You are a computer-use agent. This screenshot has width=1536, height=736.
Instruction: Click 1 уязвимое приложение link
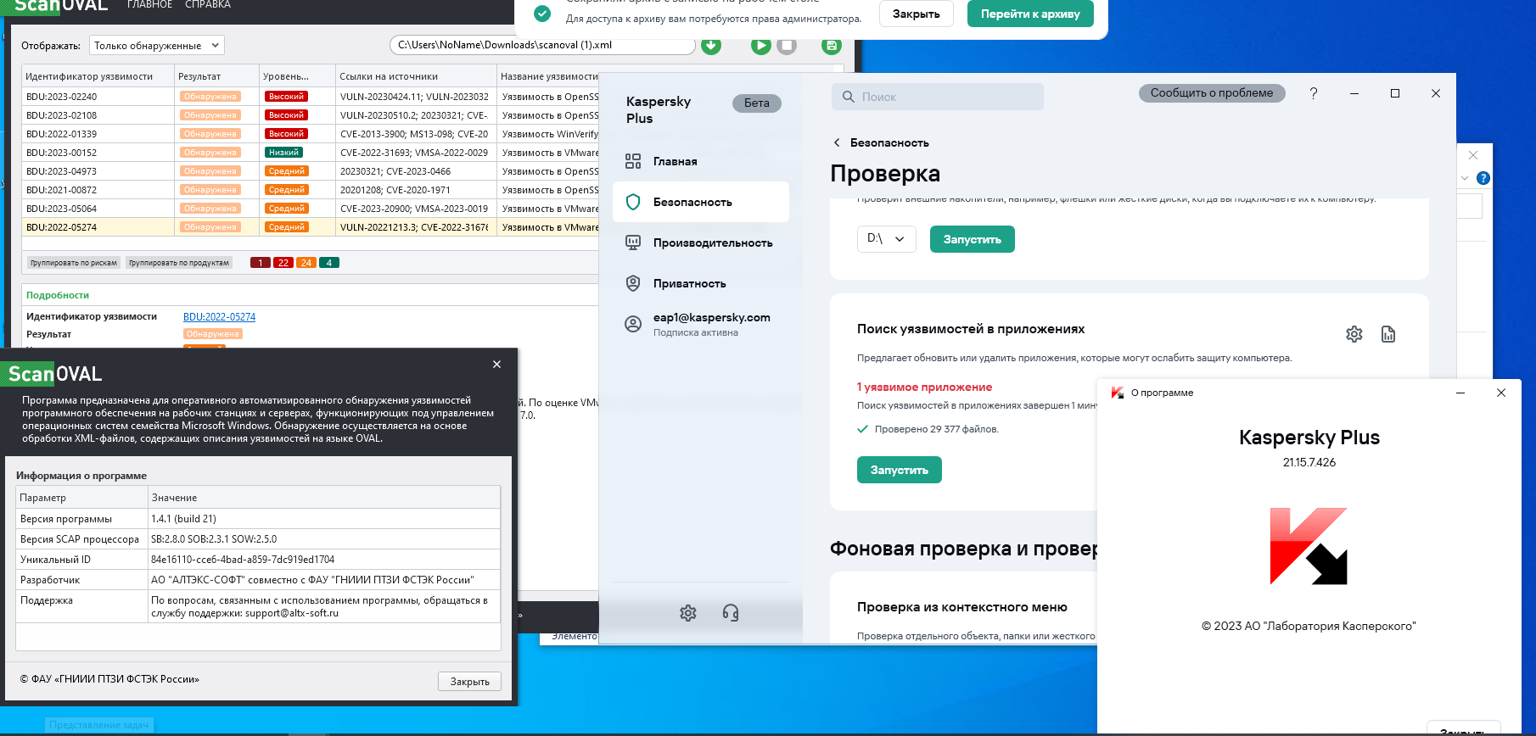click(x=924, y=387)
